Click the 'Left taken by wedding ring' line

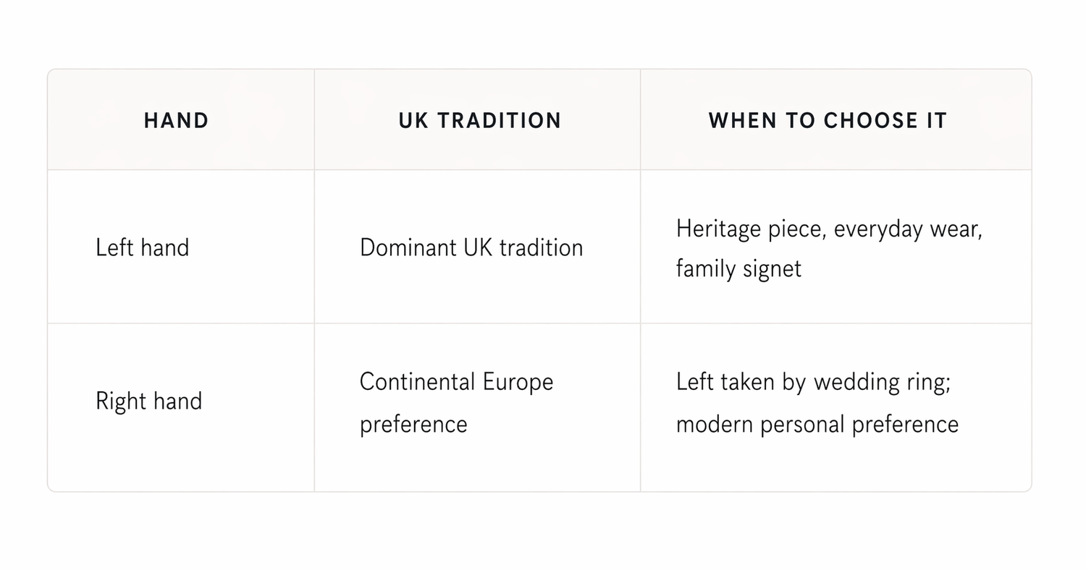(x=812, y=382)
